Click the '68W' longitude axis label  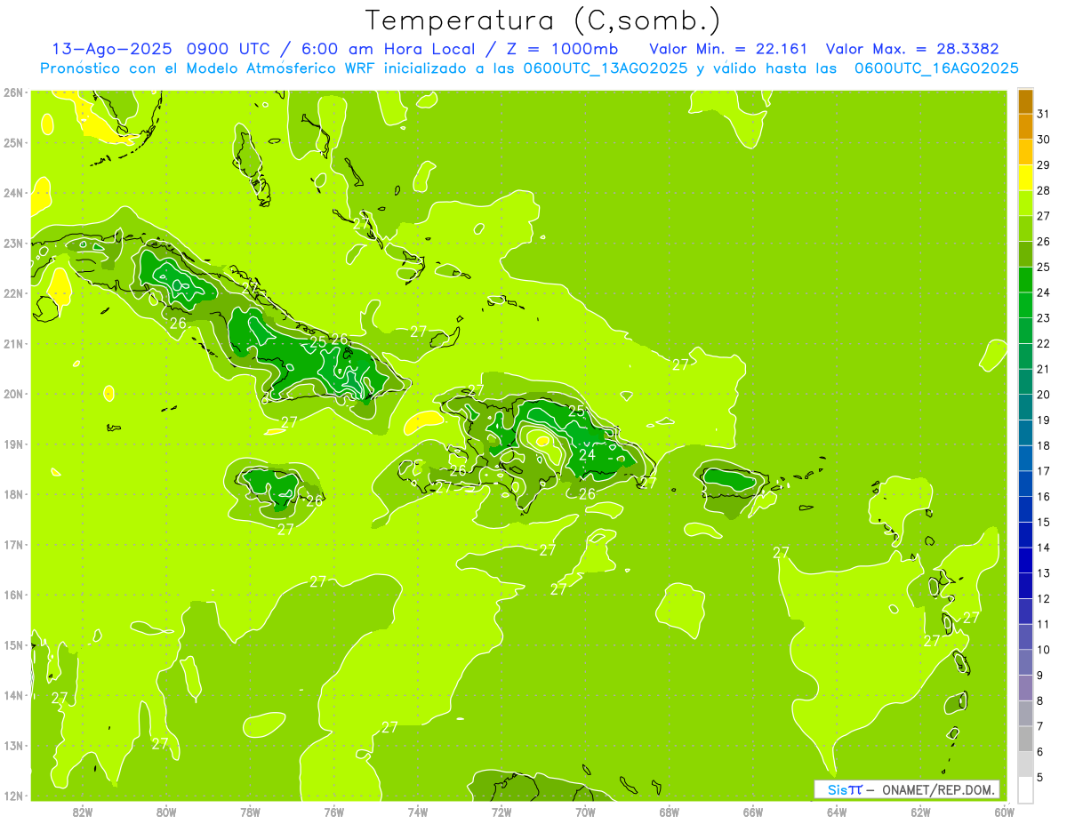(669, 812)
